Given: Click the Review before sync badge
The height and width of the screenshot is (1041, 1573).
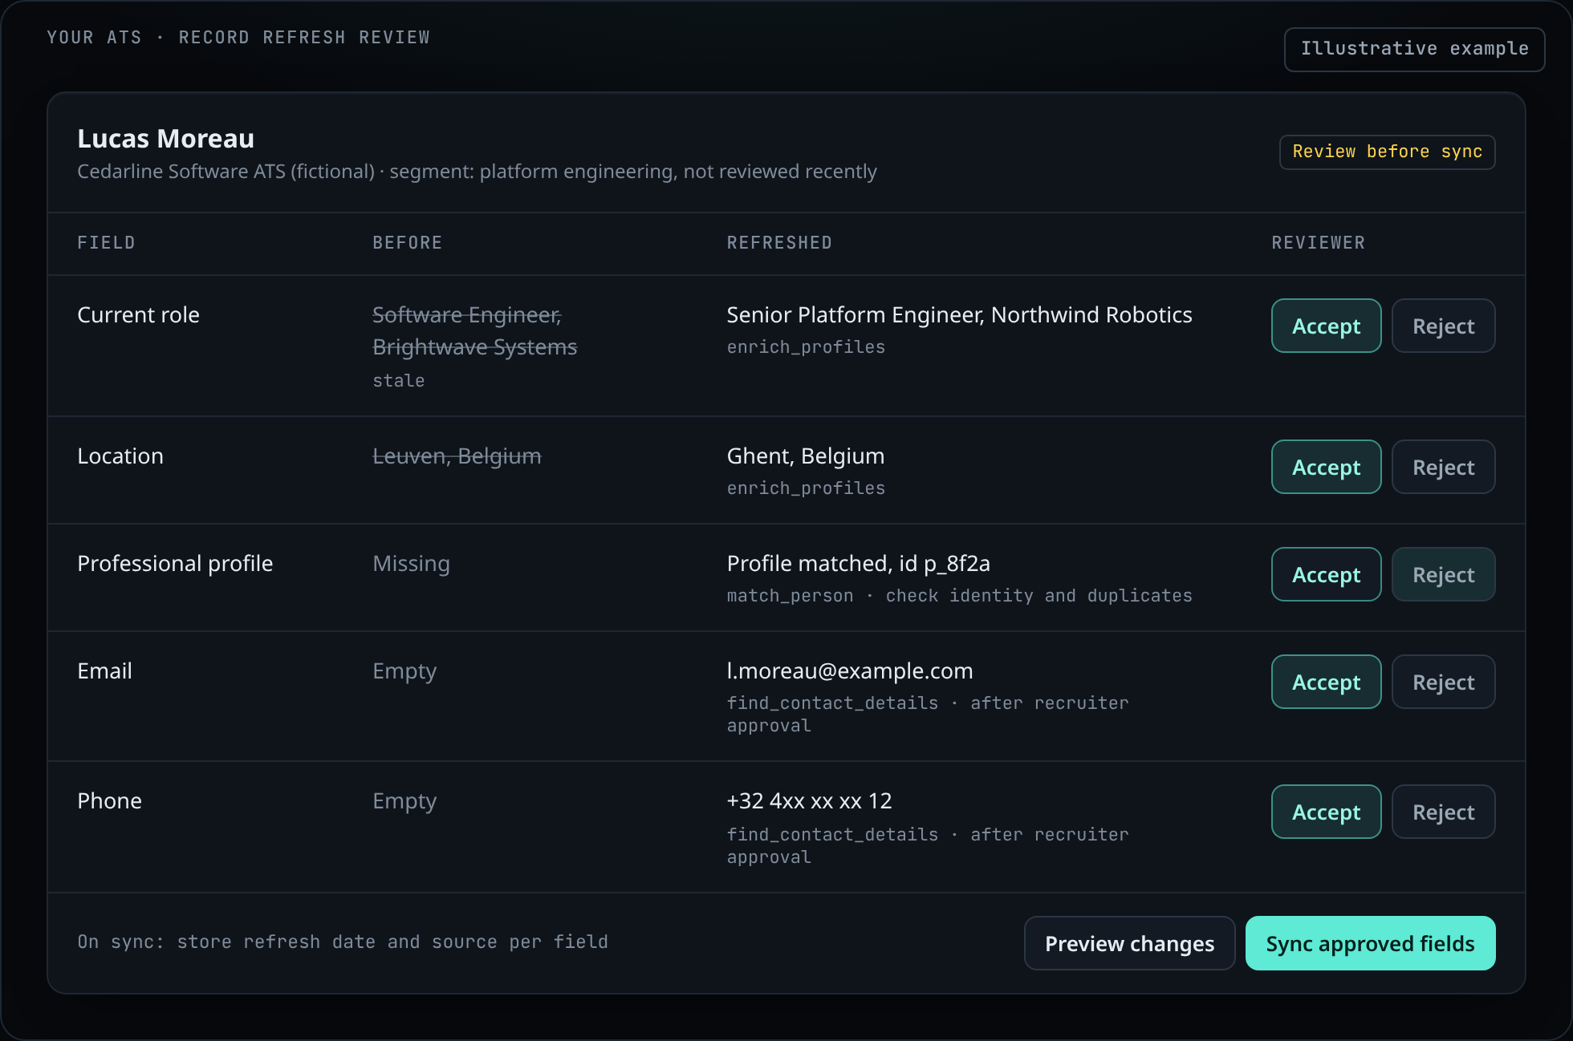Looking at the screenshot, I should [1387, 152].
